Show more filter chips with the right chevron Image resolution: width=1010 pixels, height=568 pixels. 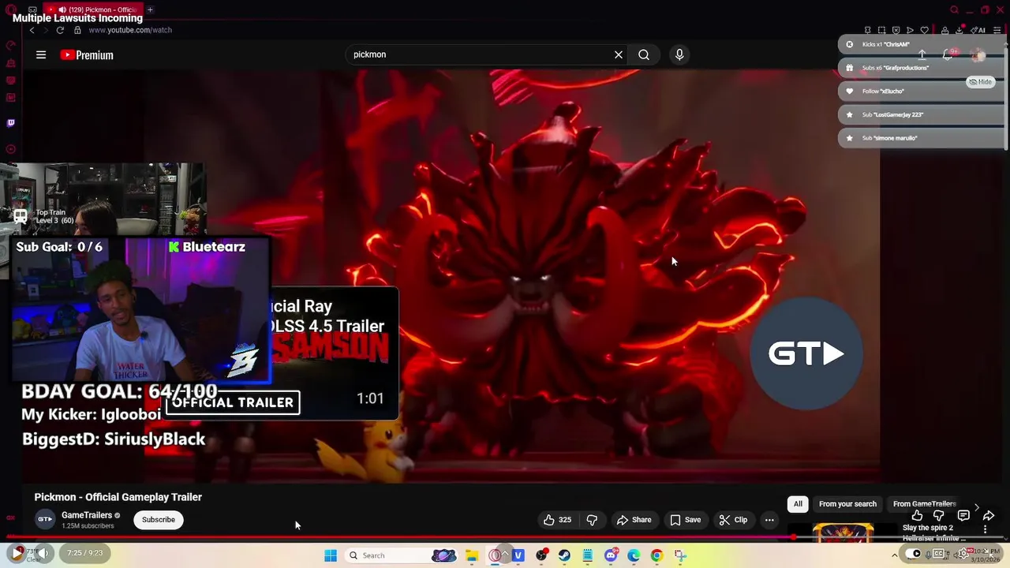pyautogui.click(x=976, y=508)
